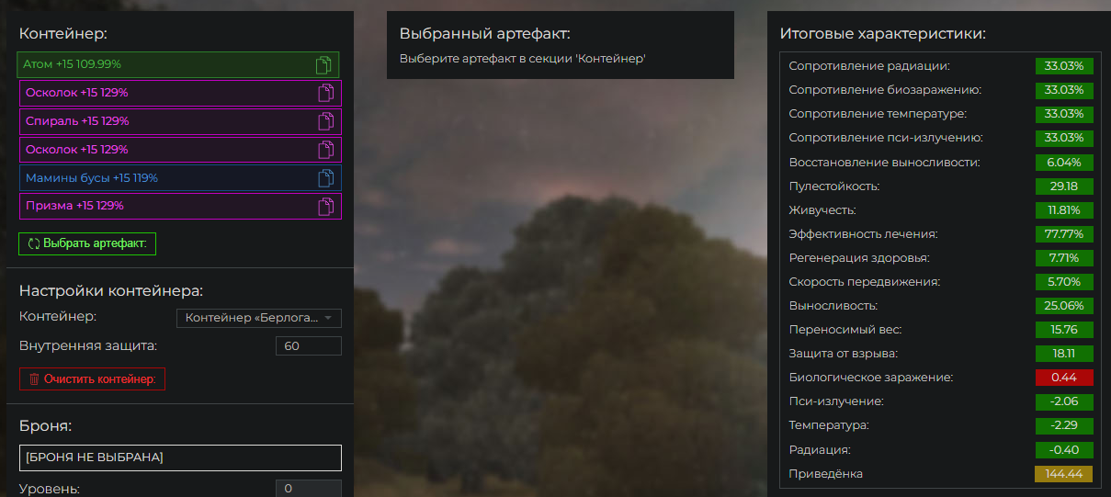The height and width of the screenshot is (497, 1111).
Task: Select the Атом +15 109.99% artifact
Action: click(178, 64)
